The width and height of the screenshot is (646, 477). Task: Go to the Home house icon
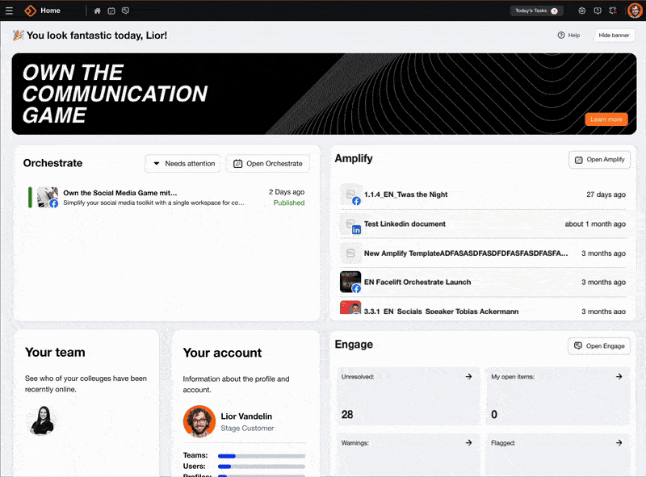click(97, 10)
